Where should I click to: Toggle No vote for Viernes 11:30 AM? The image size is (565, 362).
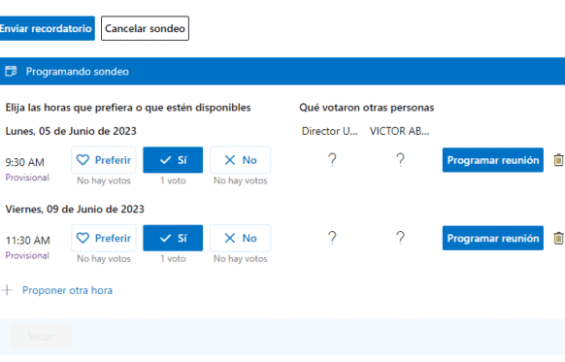coord(241,238)
